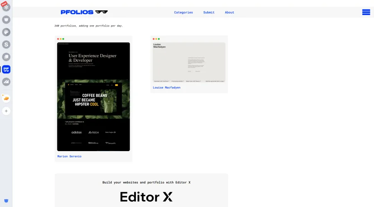
Task: Click the Marion Serenio name link
Action: [69, 156]
